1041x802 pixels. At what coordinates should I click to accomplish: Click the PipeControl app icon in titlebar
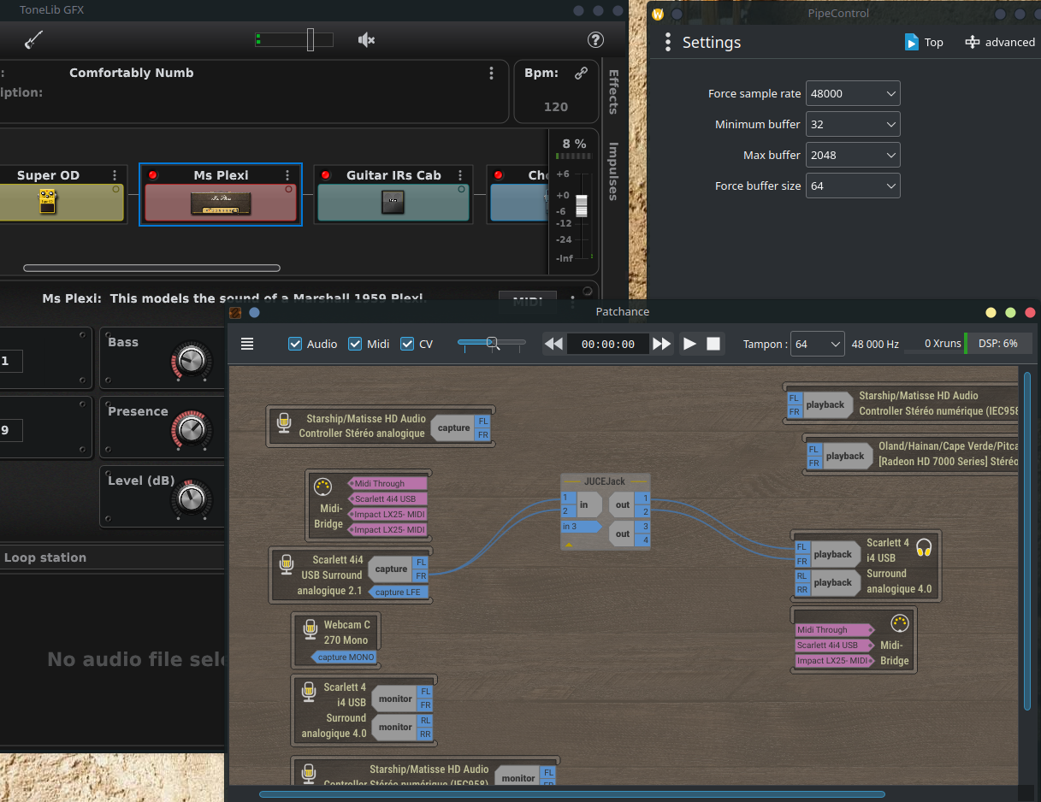pyautogui.click(x=658, y=14)
